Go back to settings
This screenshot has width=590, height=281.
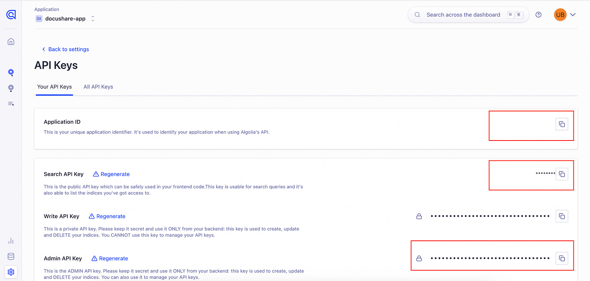click(65, 49)
